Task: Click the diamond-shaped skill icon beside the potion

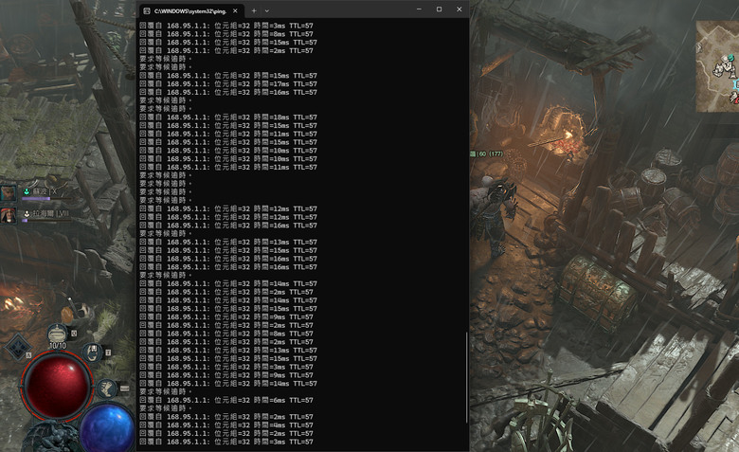Action: [x=17, y=347]
